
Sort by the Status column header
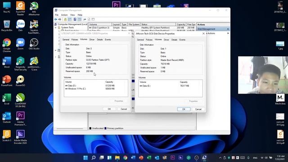(x=158, y=24)
